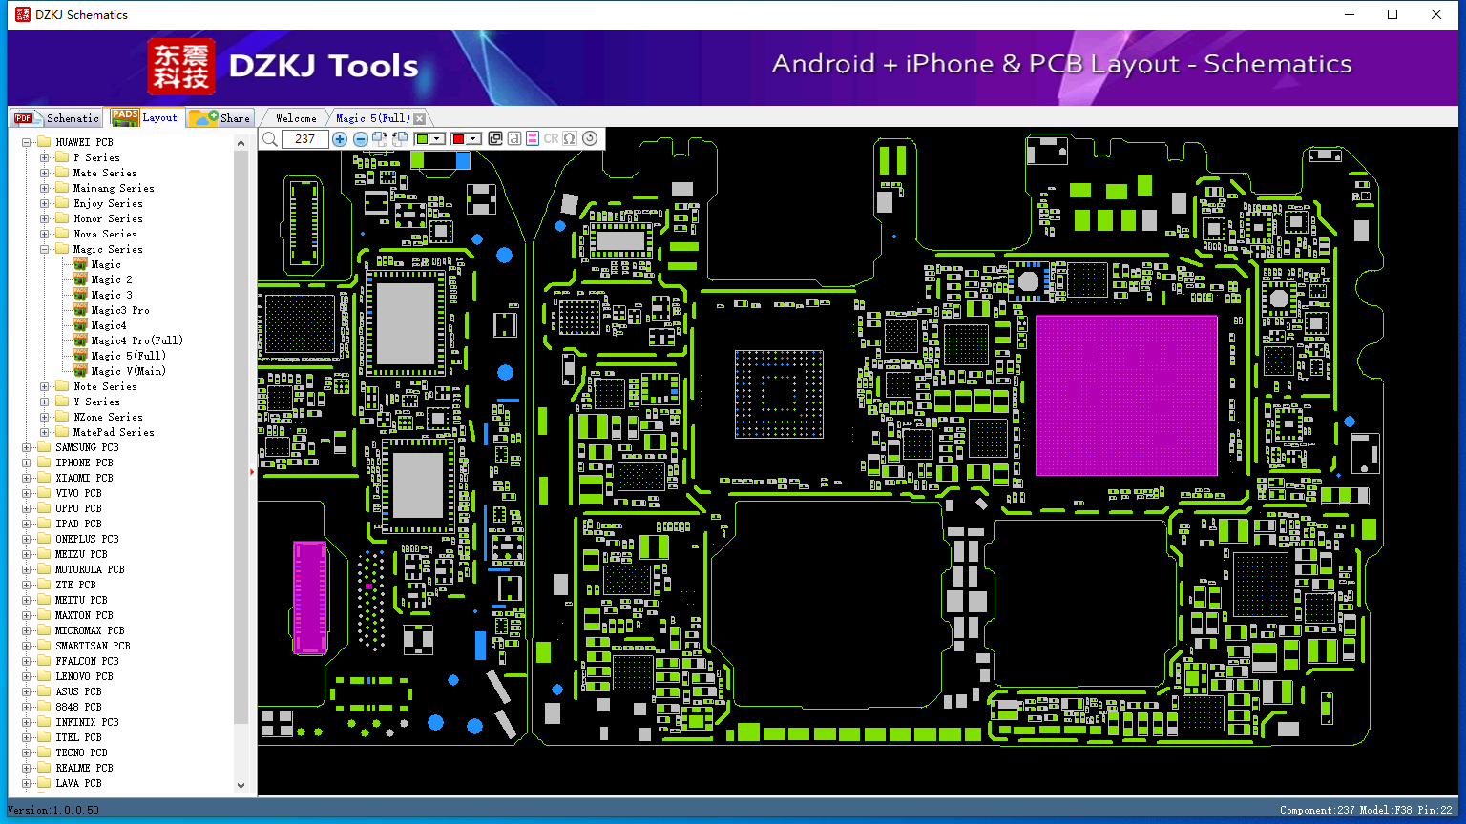Switch to the Schematic tab
Image resolution: width=1466 pixels, height=824 pixels.
[55, 118]
